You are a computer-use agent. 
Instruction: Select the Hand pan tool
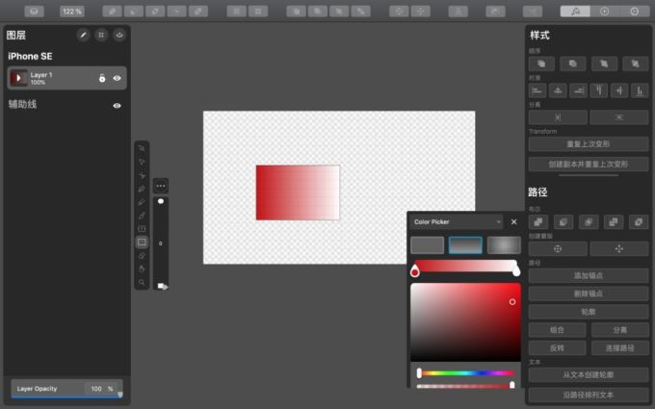[142, 268]
